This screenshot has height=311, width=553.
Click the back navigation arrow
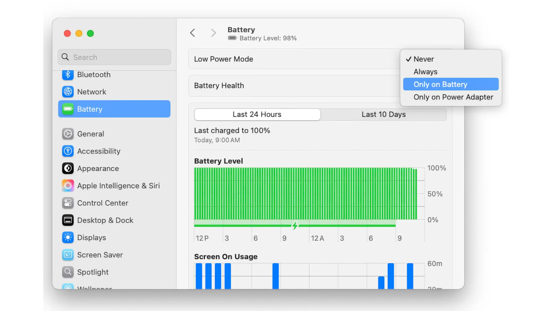(192, 33)
